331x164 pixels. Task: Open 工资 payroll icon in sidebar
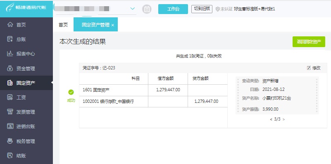click(10, 97)
